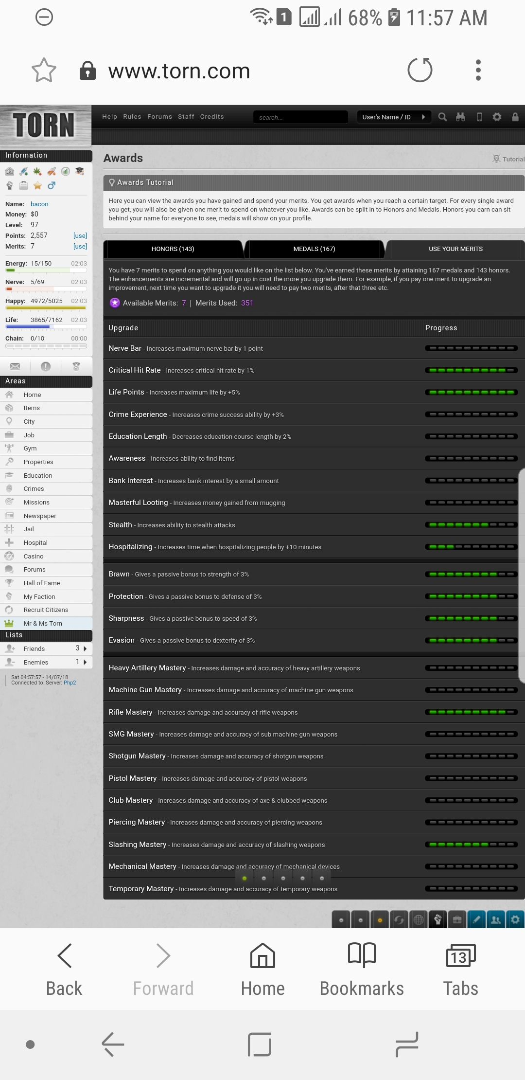Bookmark page with star icon in browser
Screen dimensions: 525x1080
point(44,71)
